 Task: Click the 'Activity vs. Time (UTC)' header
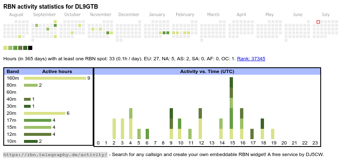pyautogui.click(x=207, y=71)
